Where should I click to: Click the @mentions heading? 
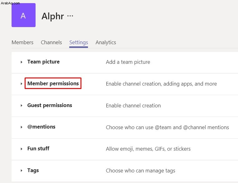point(41,127)
